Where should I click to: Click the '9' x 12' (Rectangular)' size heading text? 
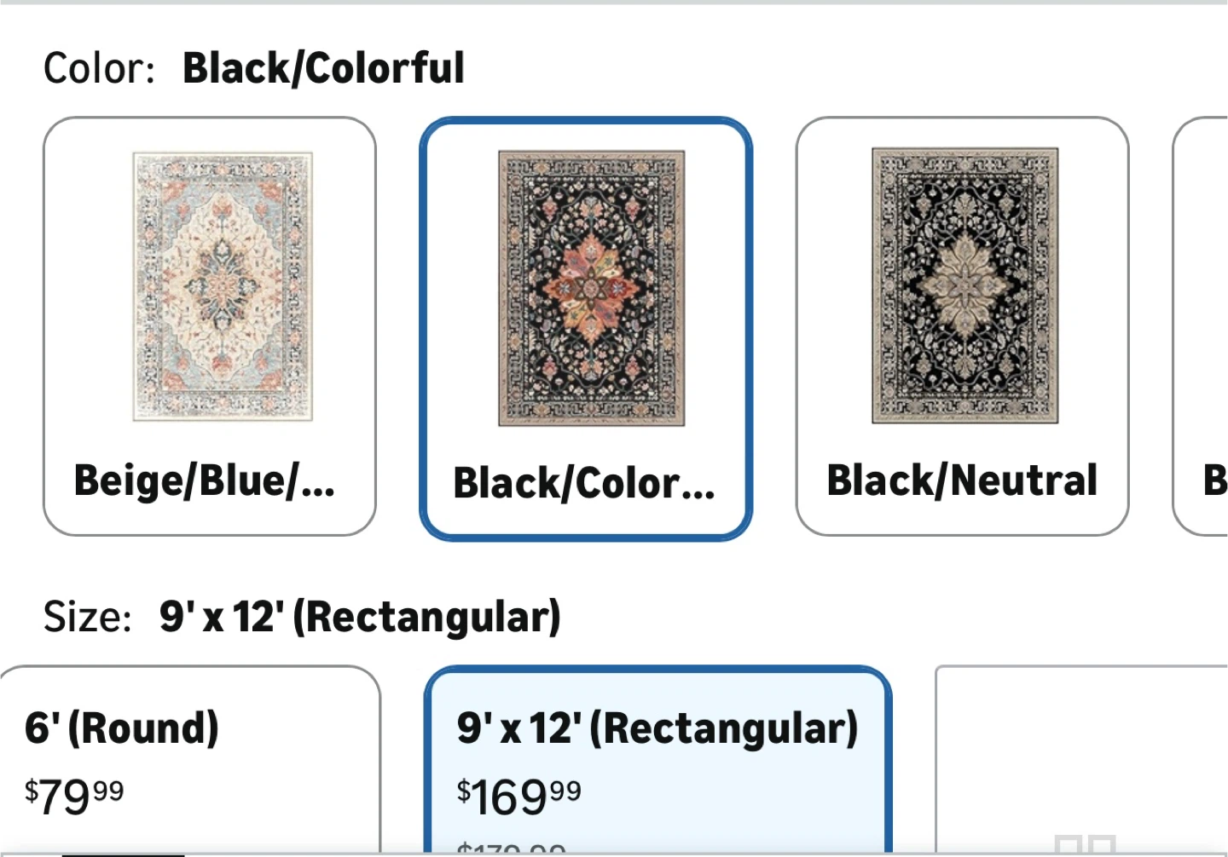[360, 617]
